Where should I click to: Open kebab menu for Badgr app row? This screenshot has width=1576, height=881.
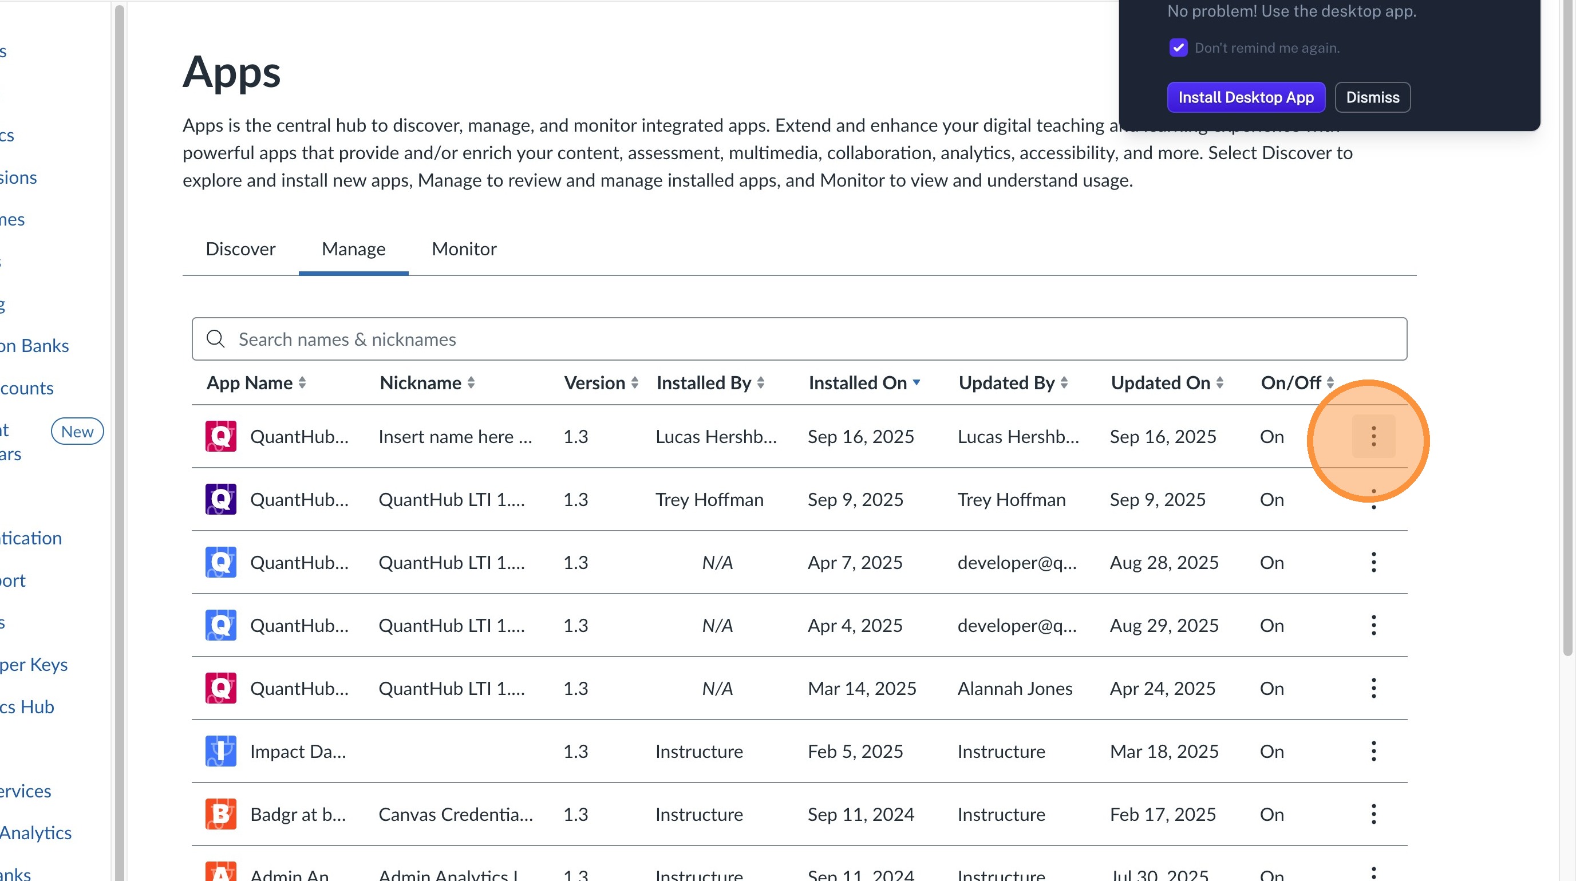coord(1373,813)
